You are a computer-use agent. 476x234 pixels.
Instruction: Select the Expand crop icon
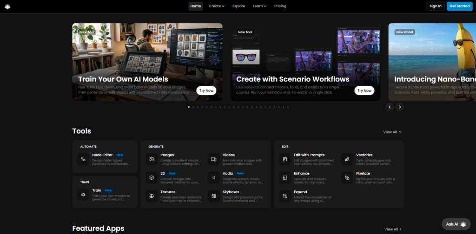click(285, 196)
